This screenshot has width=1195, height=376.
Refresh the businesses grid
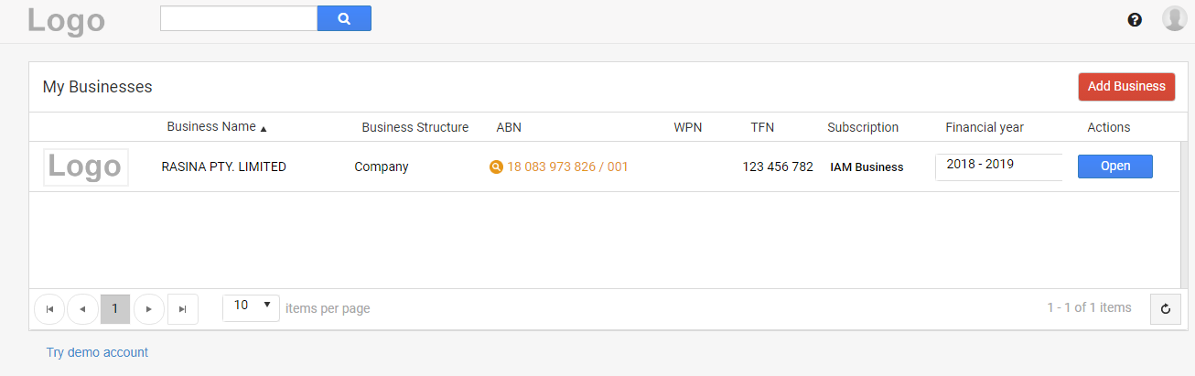point(1165,309)
